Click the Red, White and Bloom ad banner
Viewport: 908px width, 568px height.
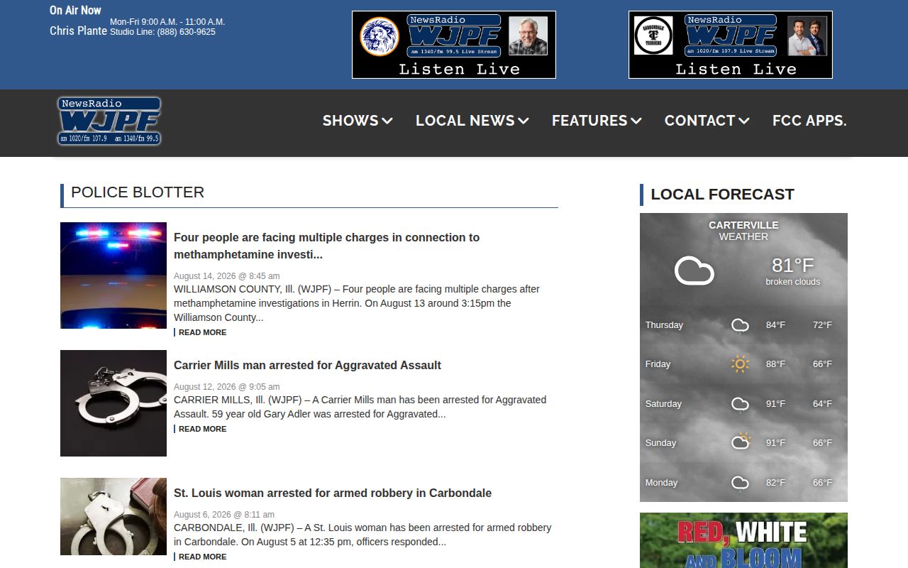click(x=743, y=540)
